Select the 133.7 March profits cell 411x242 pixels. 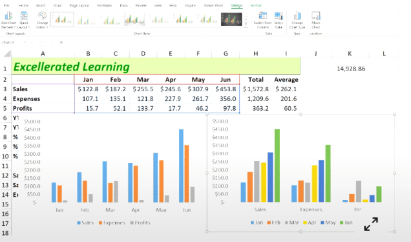(x=143, y=109)
